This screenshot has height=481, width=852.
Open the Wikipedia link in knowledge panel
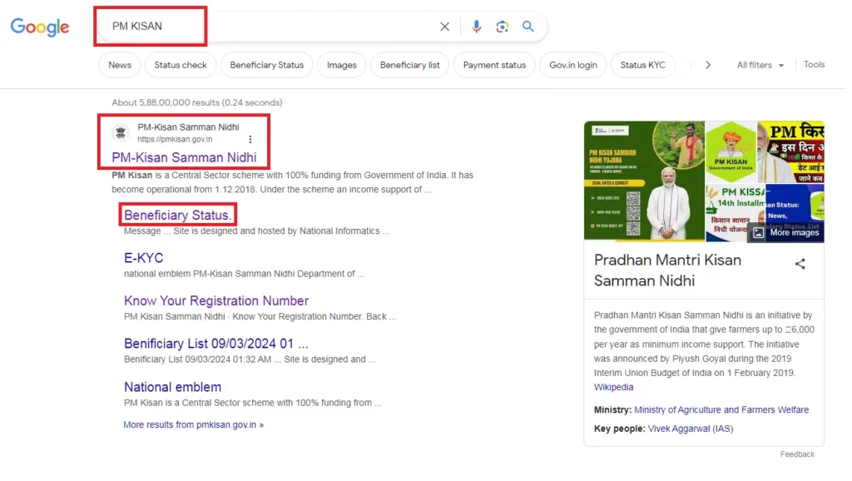click(613, 387)
